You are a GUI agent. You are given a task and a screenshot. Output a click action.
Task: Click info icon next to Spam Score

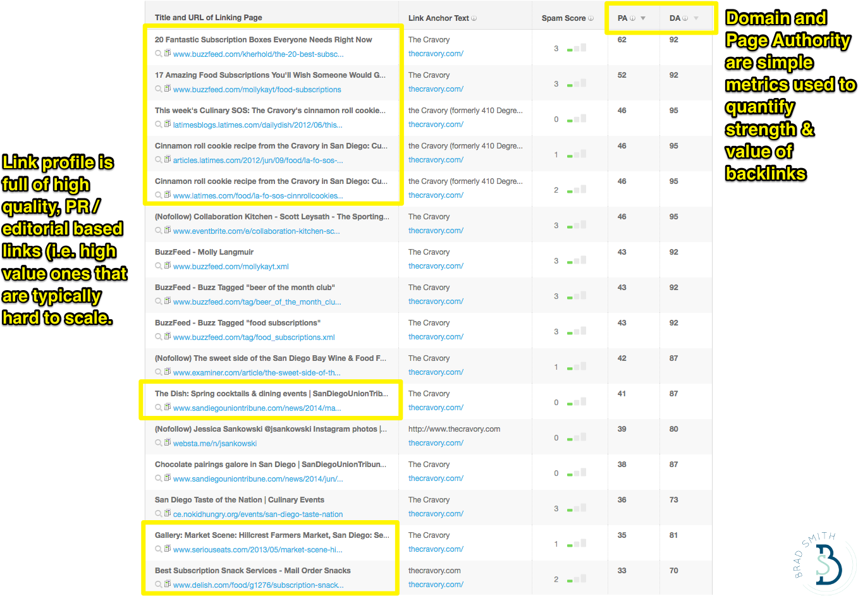point(591,18)
